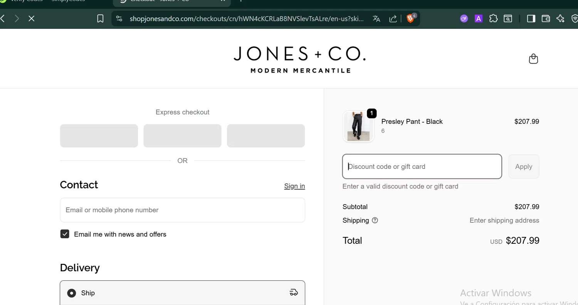
Task: Click the toolbar icon right of puzzle piece
Action: click(x=508, y=18)
